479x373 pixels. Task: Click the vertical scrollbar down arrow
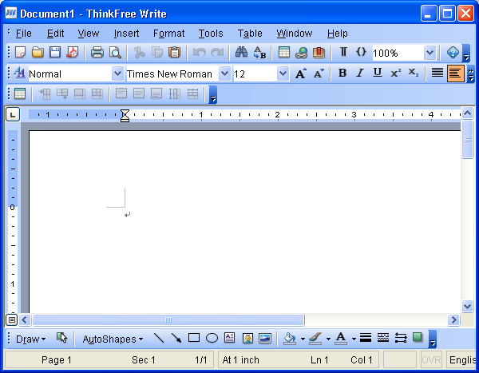coord(467,306)
